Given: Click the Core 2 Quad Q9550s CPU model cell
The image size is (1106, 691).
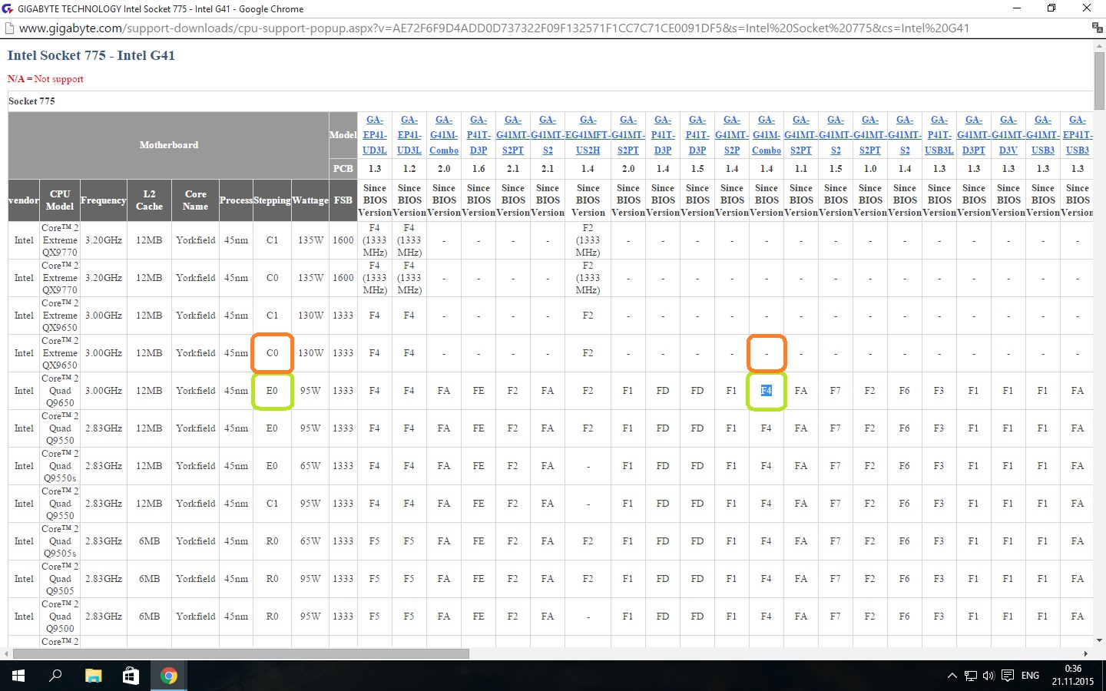Looking at the screenshot, I should pyautogui.click(x=60, y=466).
